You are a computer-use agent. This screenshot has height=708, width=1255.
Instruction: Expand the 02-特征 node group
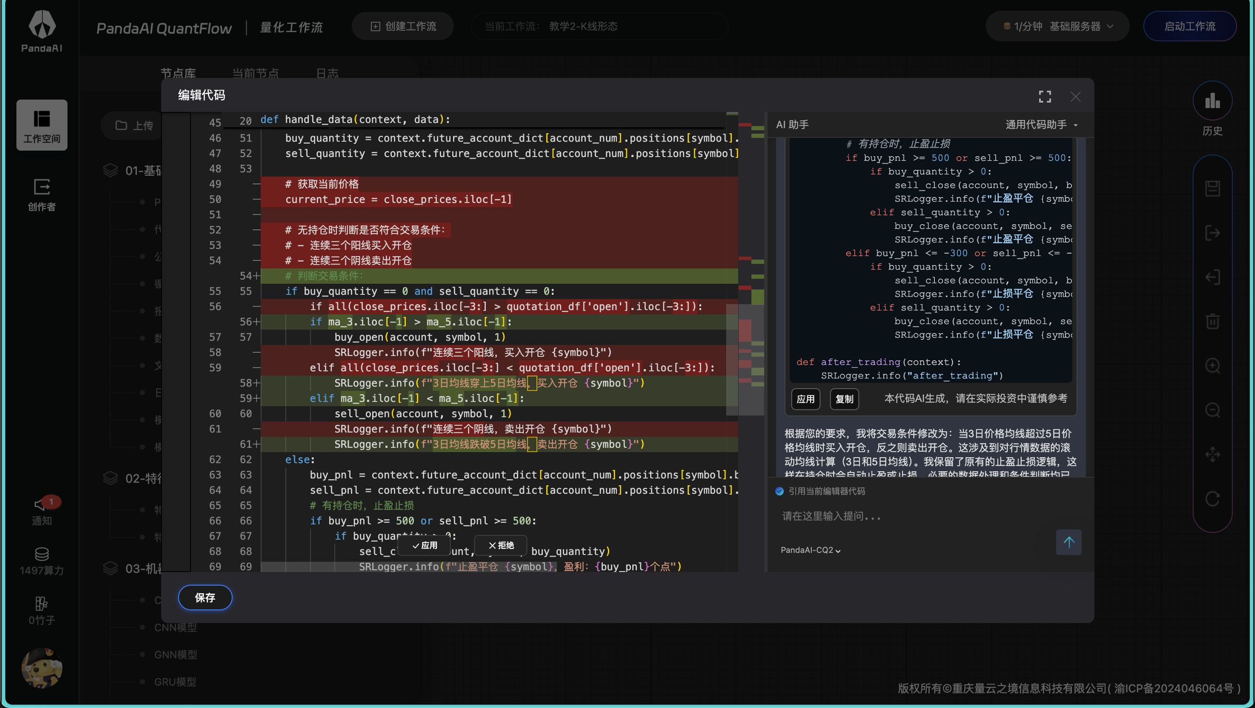[x=132, y=478]
